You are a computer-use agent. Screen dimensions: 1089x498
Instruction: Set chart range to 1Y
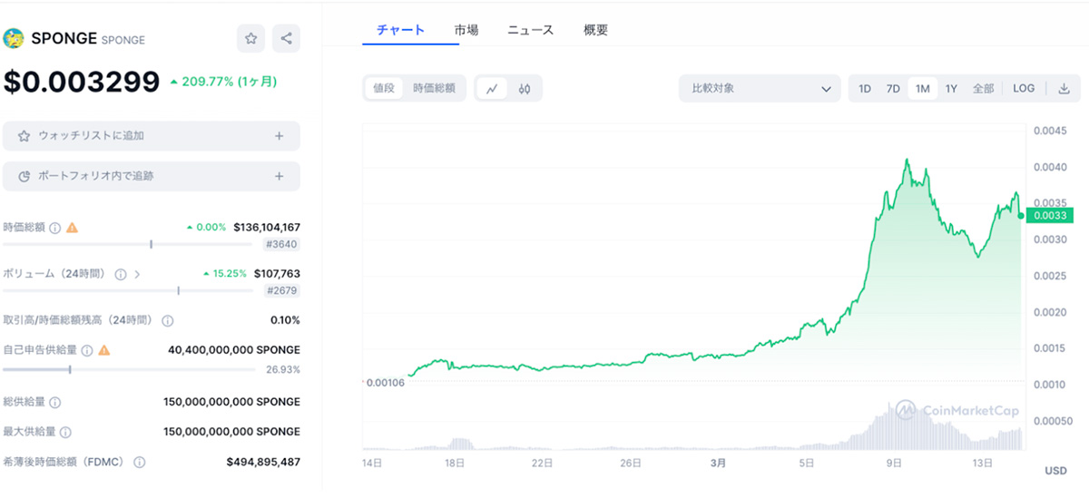point(951,89)
